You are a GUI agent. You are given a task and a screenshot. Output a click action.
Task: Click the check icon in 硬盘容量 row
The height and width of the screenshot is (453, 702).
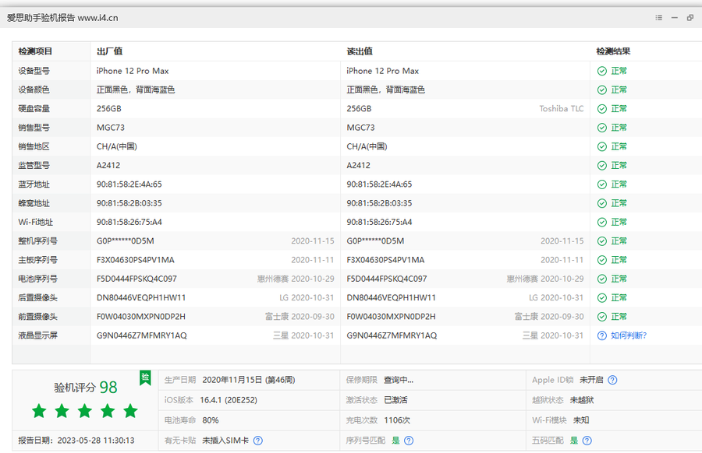602,108
